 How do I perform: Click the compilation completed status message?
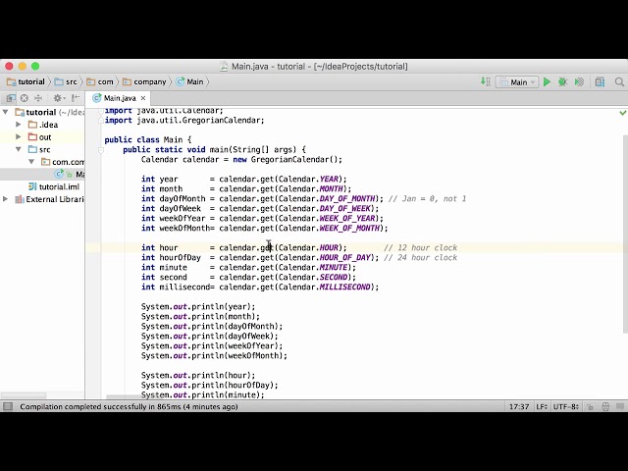(129, 407)
